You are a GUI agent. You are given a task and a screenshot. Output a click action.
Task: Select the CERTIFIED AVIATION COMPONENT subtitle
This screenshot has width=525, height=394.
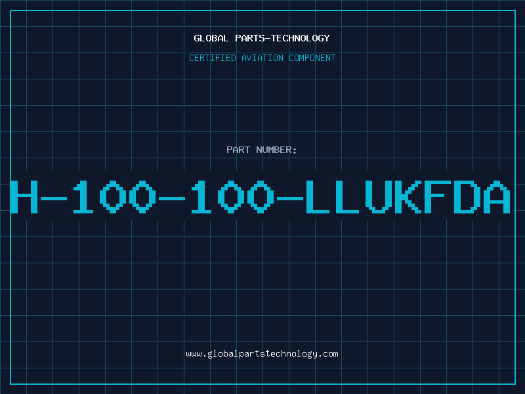click(262, 58)
